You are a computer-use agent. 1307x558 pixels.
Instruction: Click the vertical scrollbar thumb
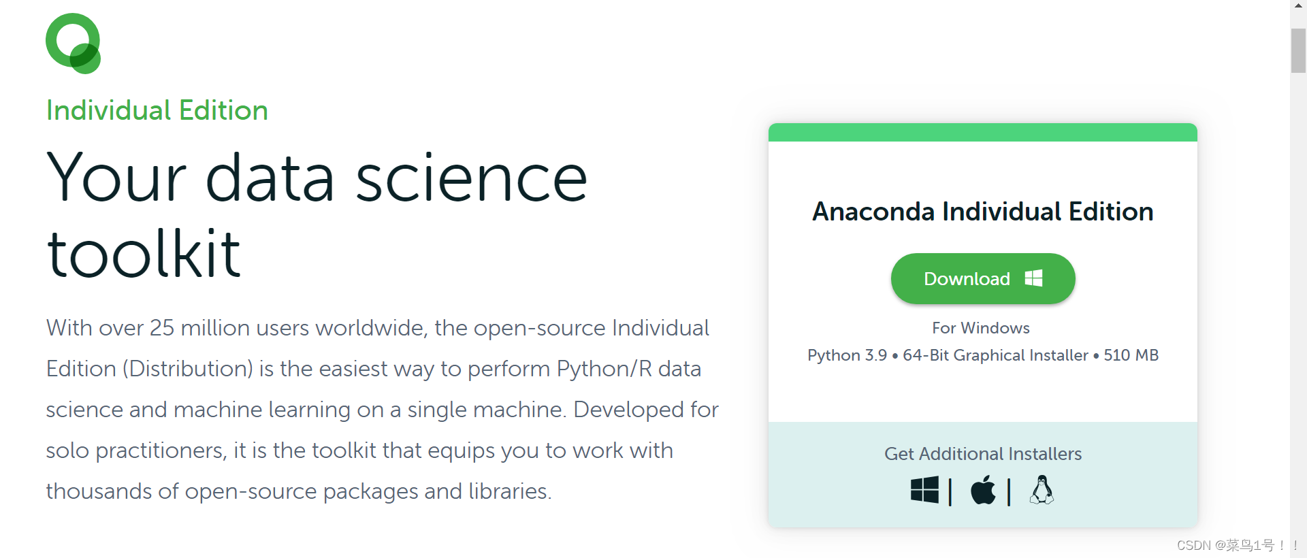1298,50
